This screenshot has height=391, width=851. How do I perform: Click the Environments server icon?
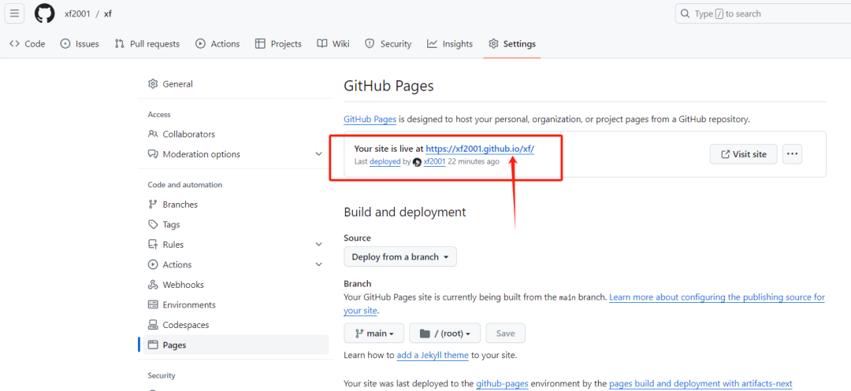click(153, 305)
